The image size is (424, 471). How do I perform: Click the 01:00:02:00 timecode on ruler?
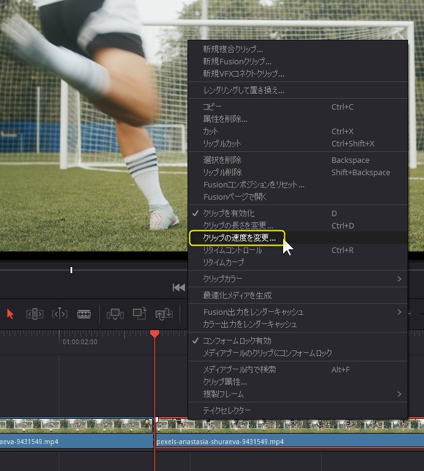pyautogui.click(x=80, y=342)
